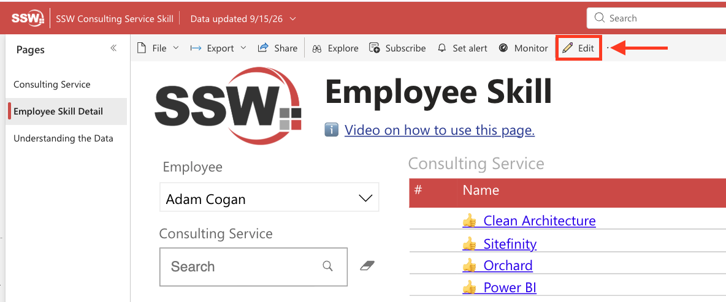Focus the top Search box
The height and width of the screenshot is (302, 726).
(656, 18)
